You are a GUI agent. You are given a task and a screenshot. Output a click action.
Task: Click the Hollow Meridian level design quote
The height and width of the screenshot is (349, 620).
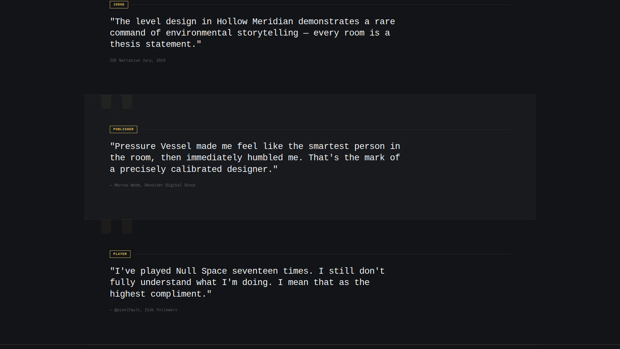click(253, 33)
